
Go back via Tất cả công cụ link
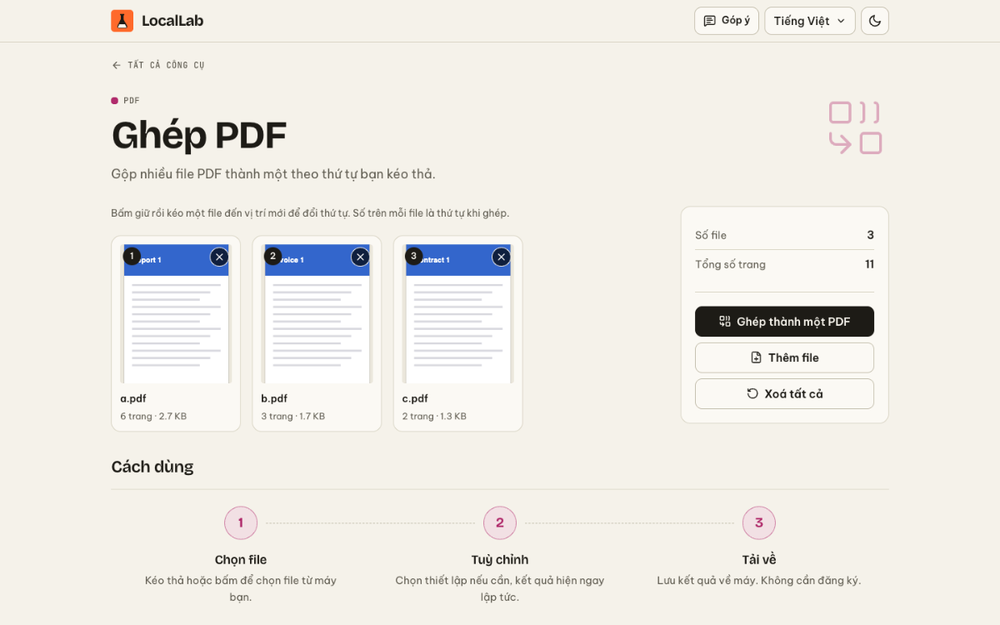coord(158,65)
